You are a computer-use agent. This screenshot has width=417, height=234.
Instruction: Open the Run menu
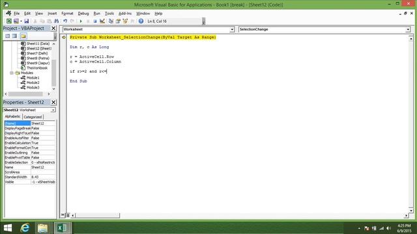click(x=97, y=13)
